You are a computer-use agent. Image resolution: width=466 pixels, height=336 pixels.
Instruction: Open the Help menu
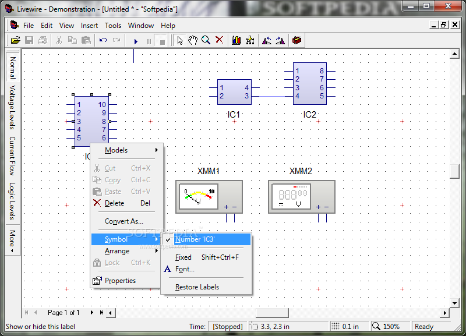tap(168, 26)
